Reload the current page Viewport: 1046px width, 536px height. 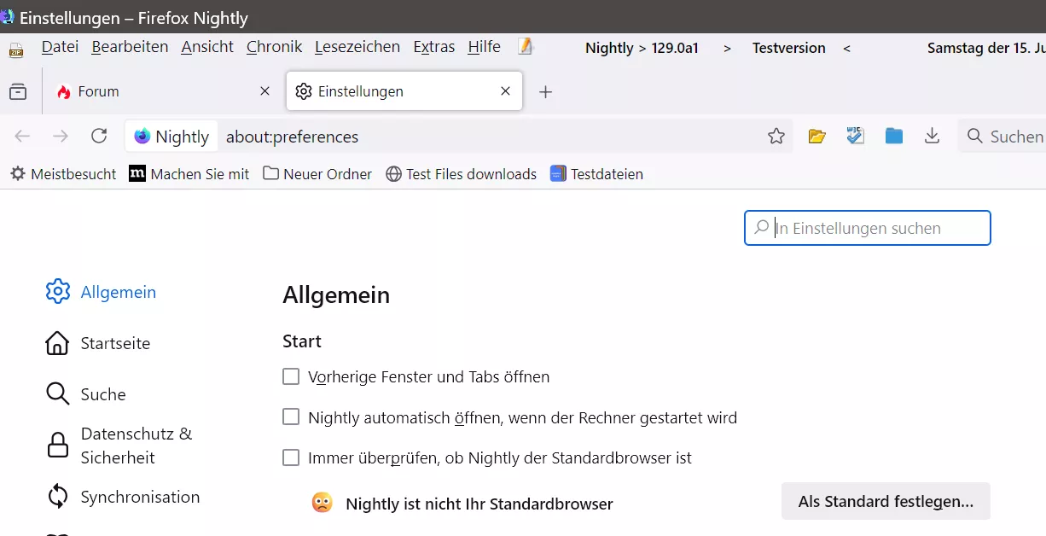(x=99, y=137)
